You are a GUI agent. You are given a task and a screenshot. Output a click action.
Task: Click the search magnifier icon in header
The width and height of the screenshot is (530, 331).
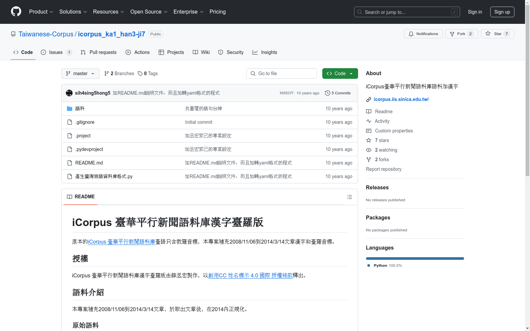click(x=360, y=12)
